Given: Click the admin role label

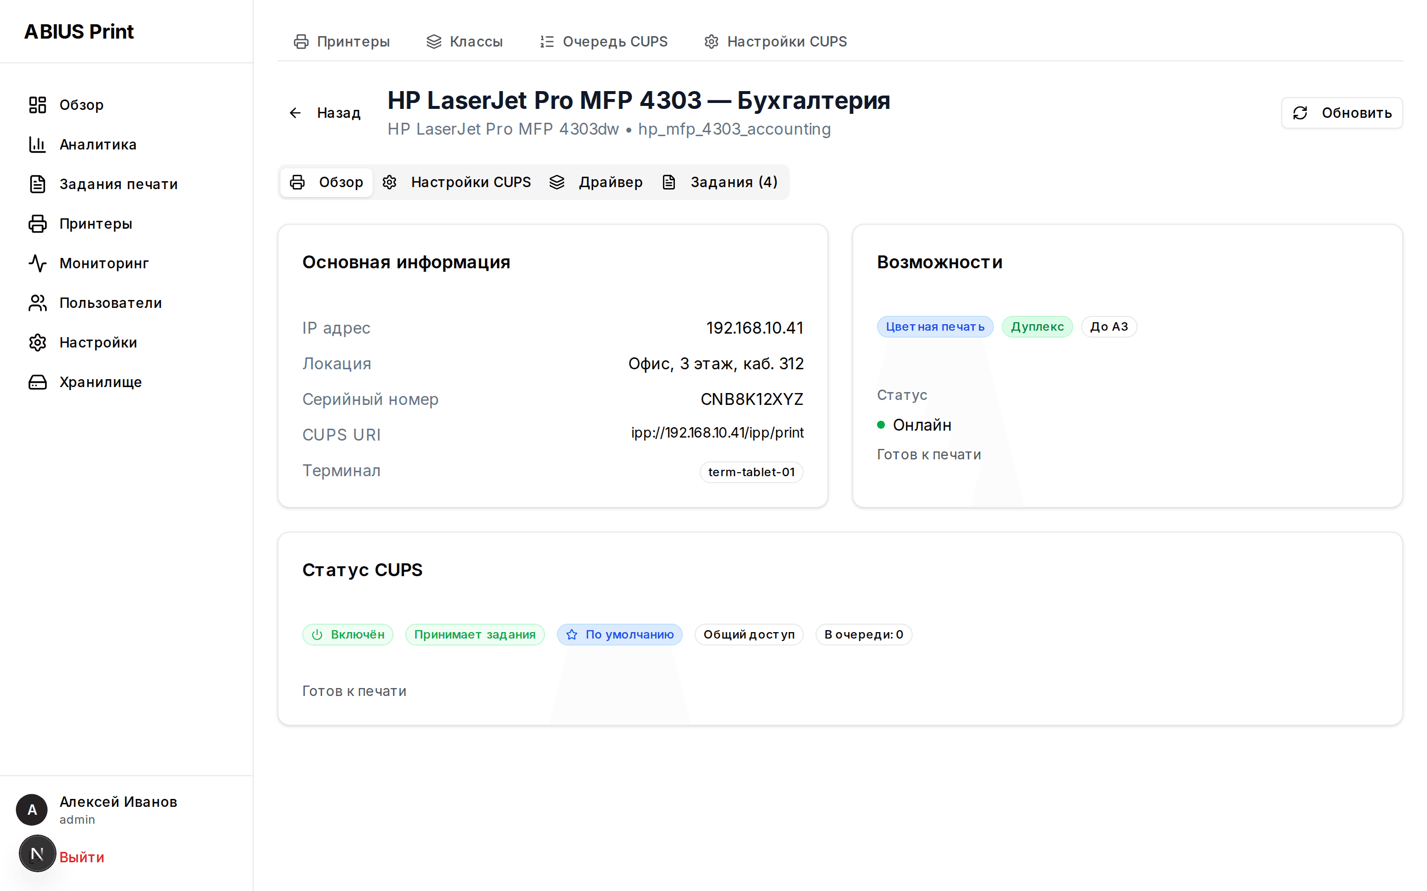Looking at the screenshot, I should click(77, 820).
